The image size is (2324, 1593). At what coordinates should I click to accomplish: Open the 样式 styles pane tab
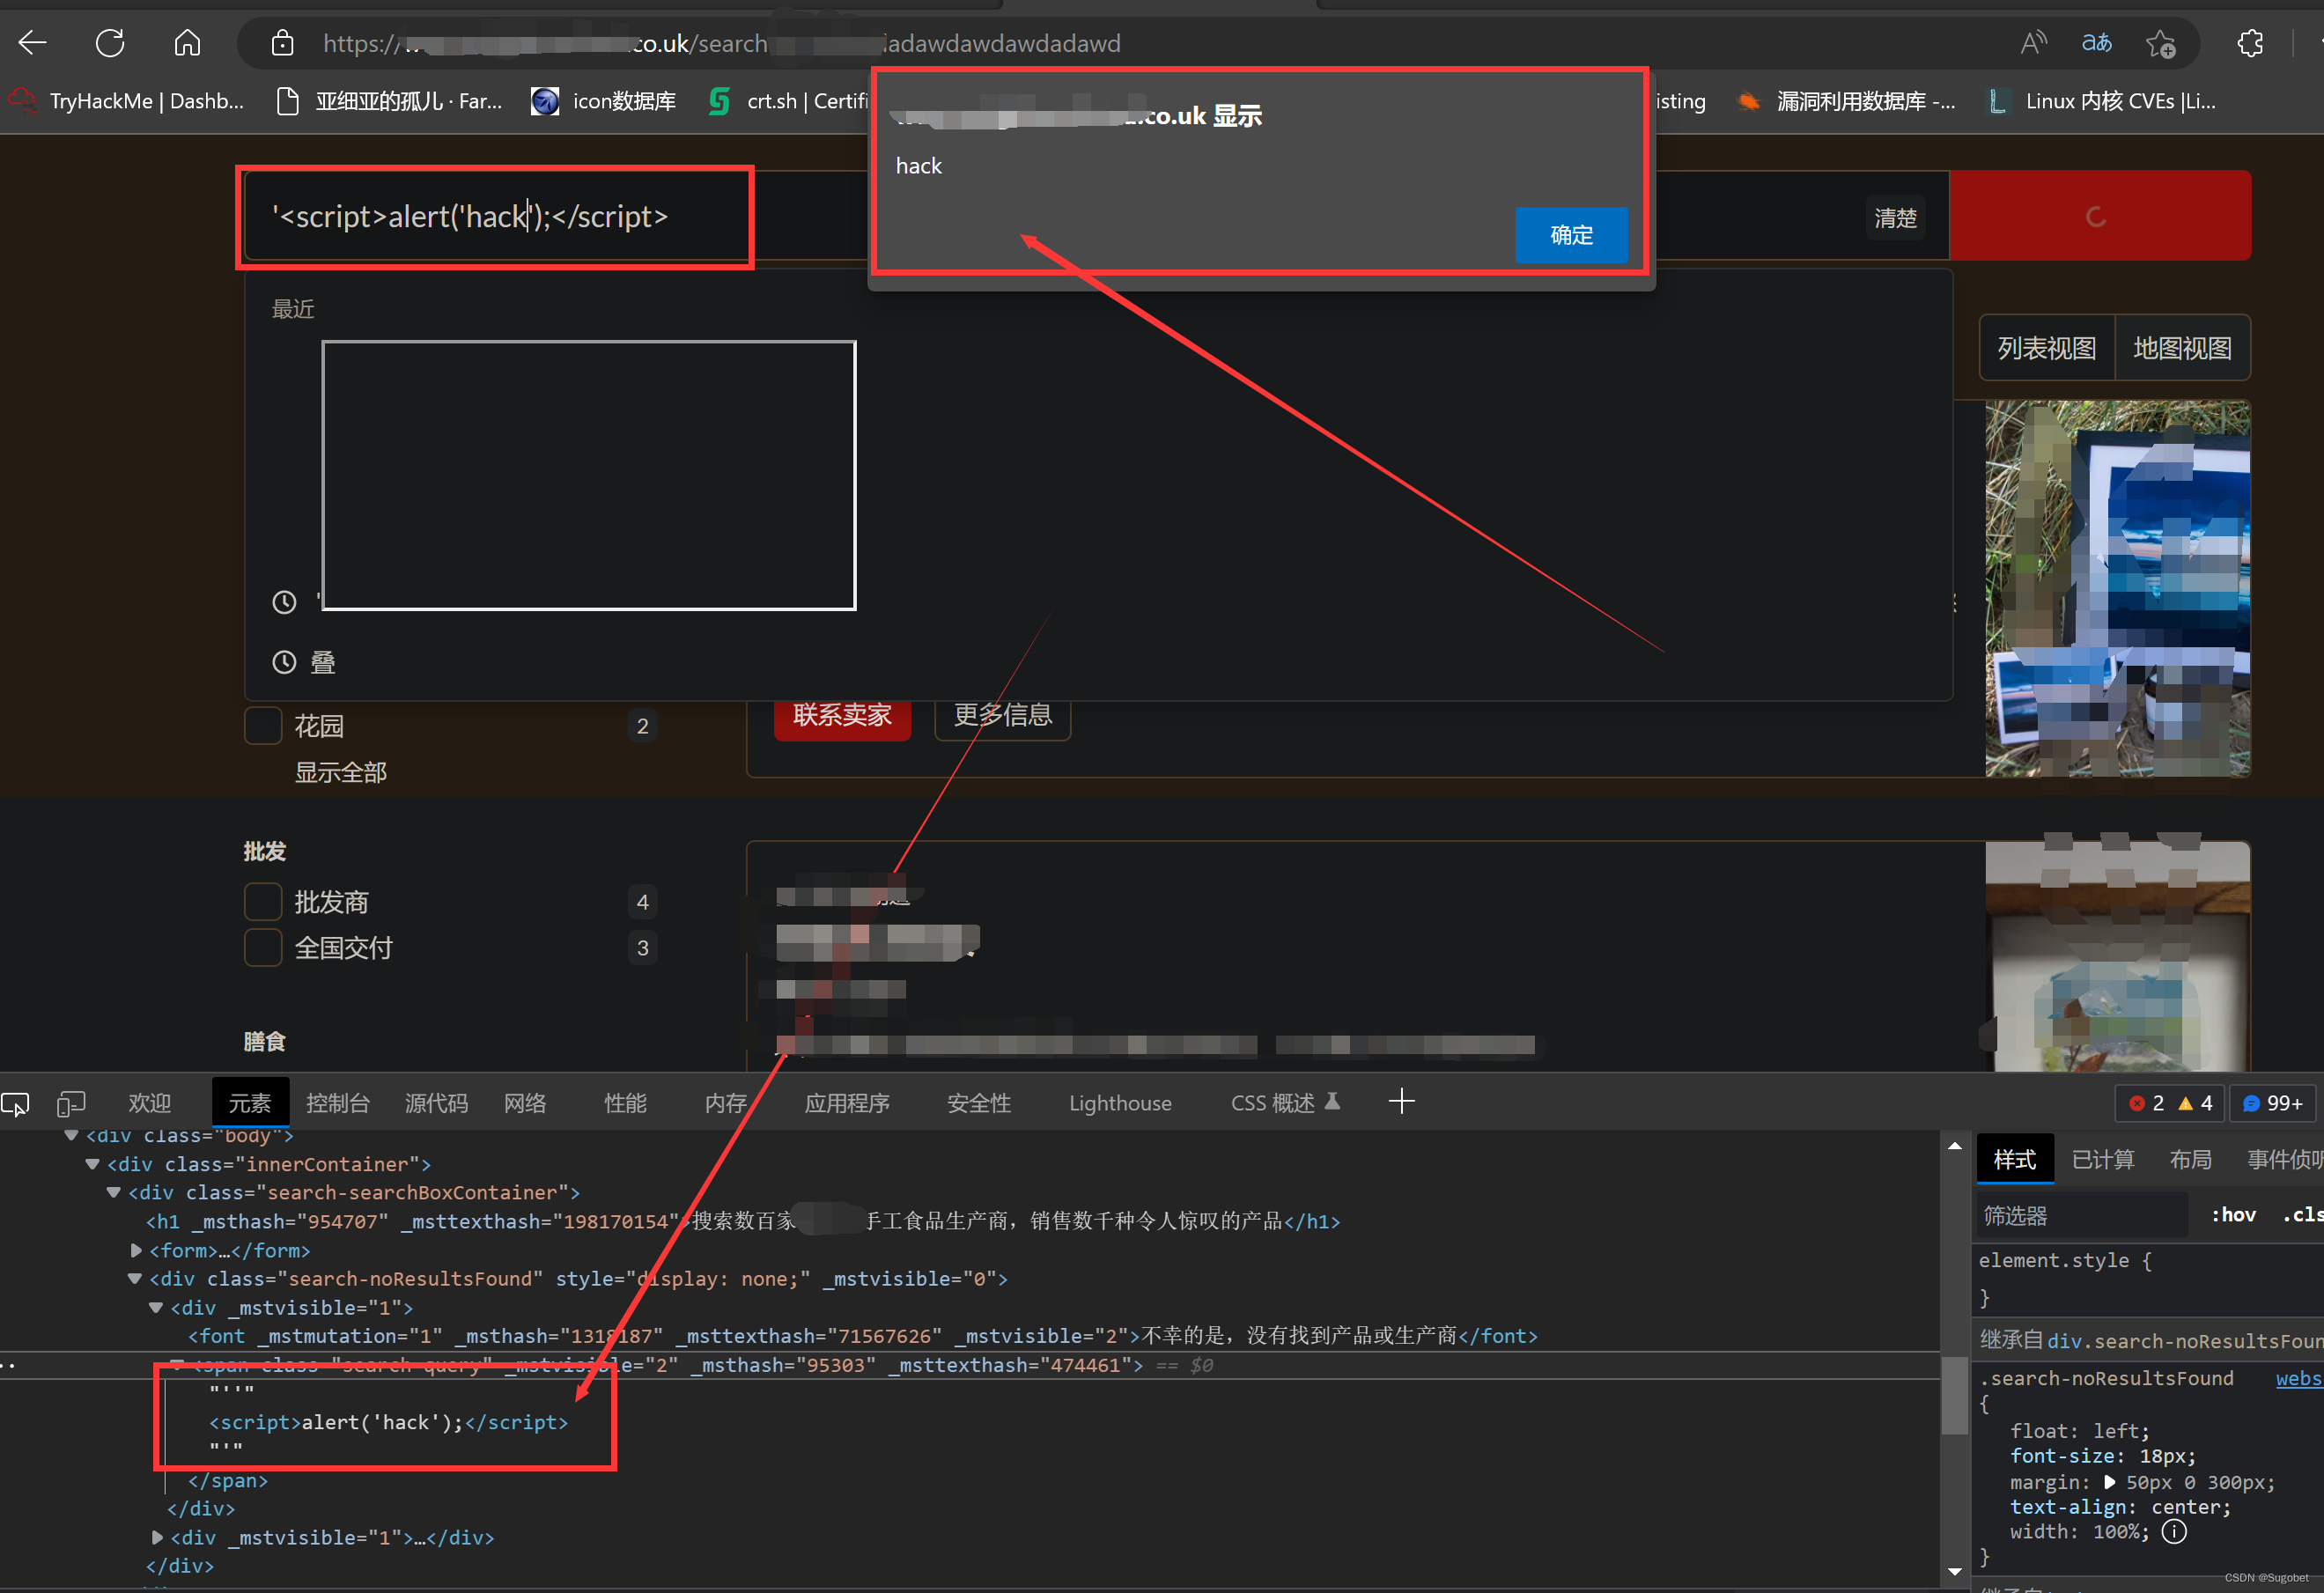tap(2014, 1160)
